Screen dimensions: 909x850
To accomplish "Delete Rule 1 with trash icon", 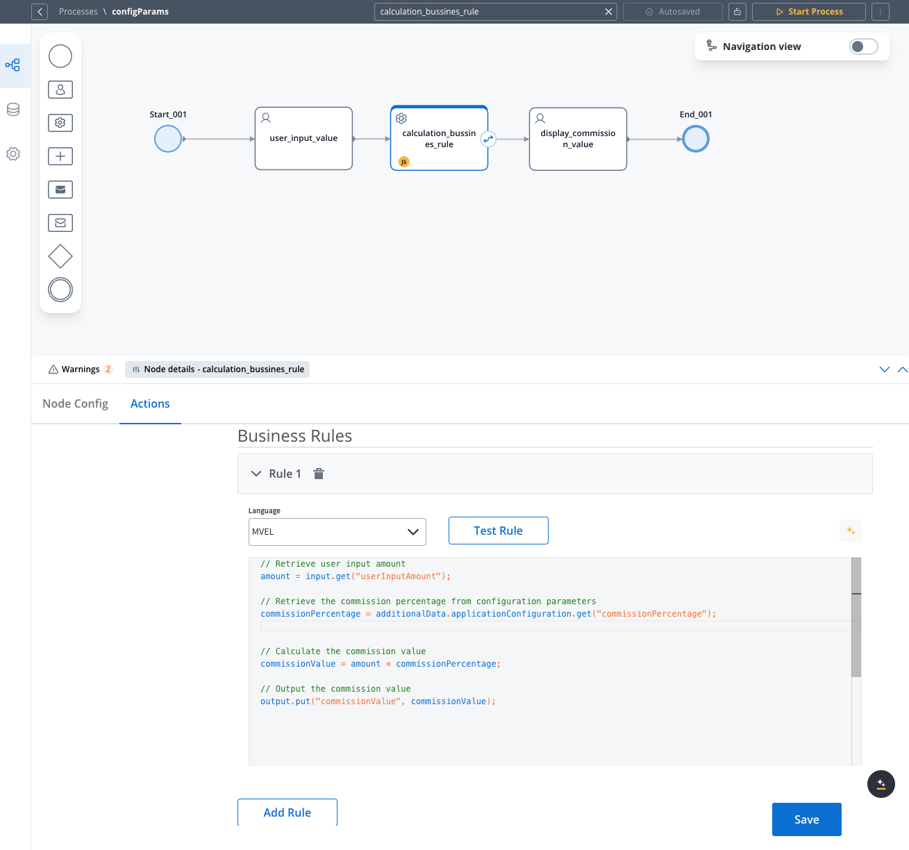I will 319,474.
